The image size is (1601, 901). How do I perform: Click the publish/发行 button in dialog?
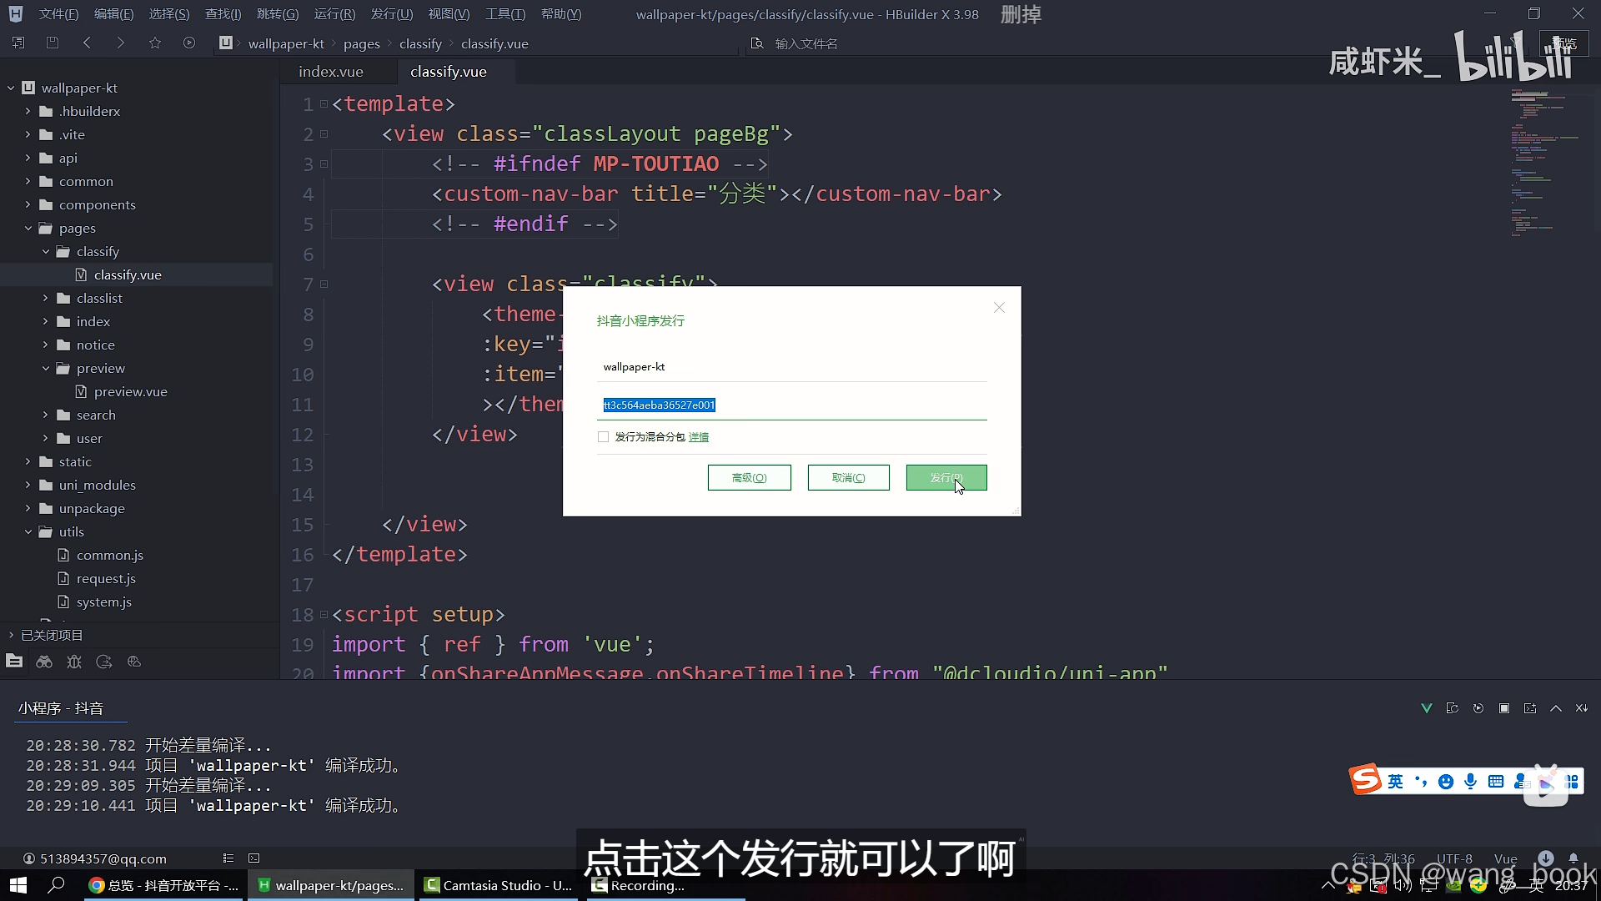tap(946, 476)
